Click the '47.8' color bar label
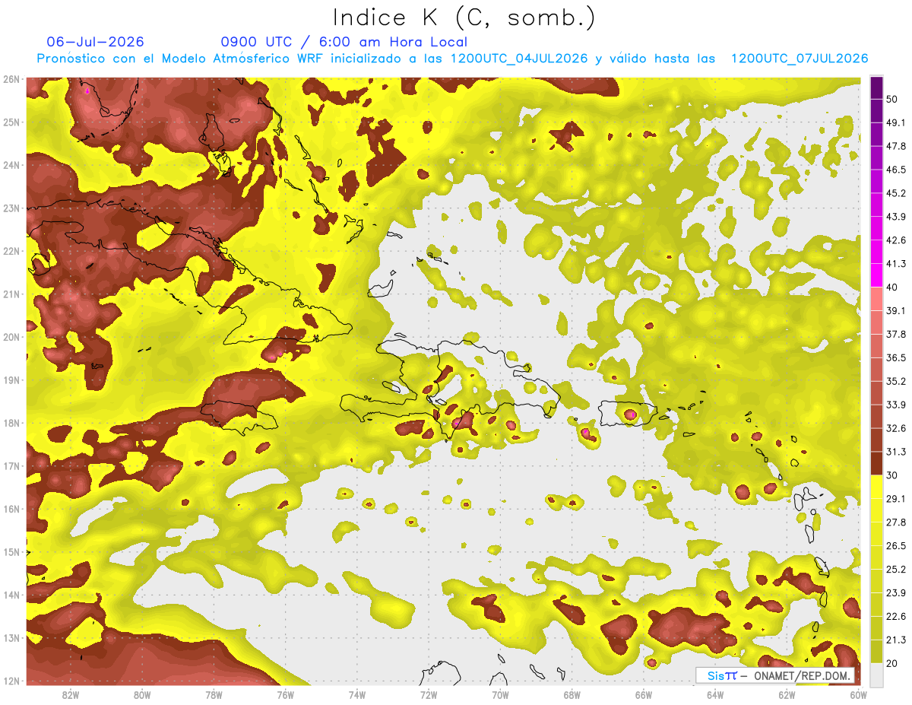 coord(895,146)
